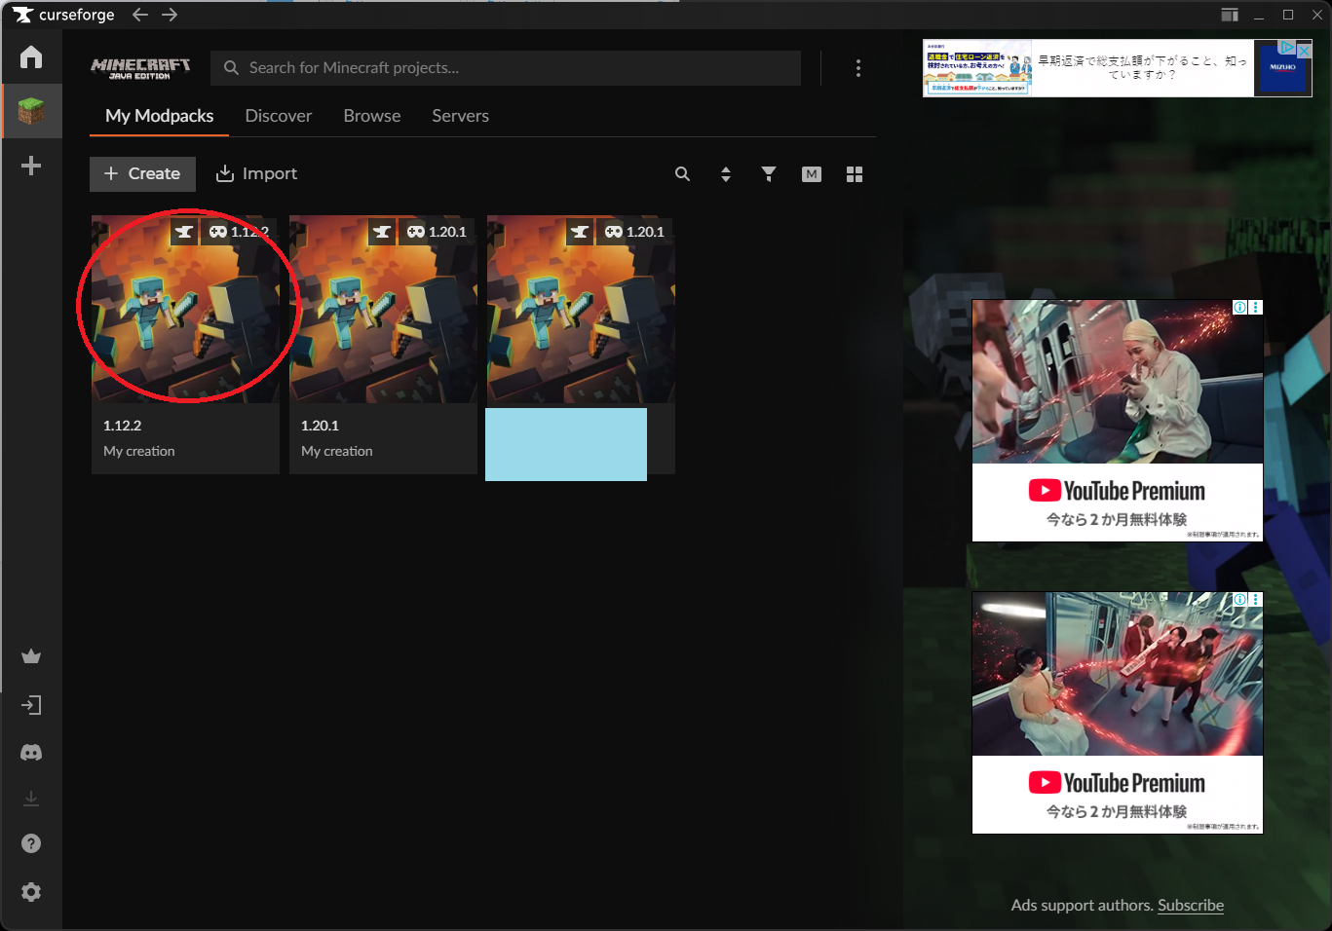1332x931 pixels.
Task: Navigate forward with the right arrow
Action: [x=170, y=15]
